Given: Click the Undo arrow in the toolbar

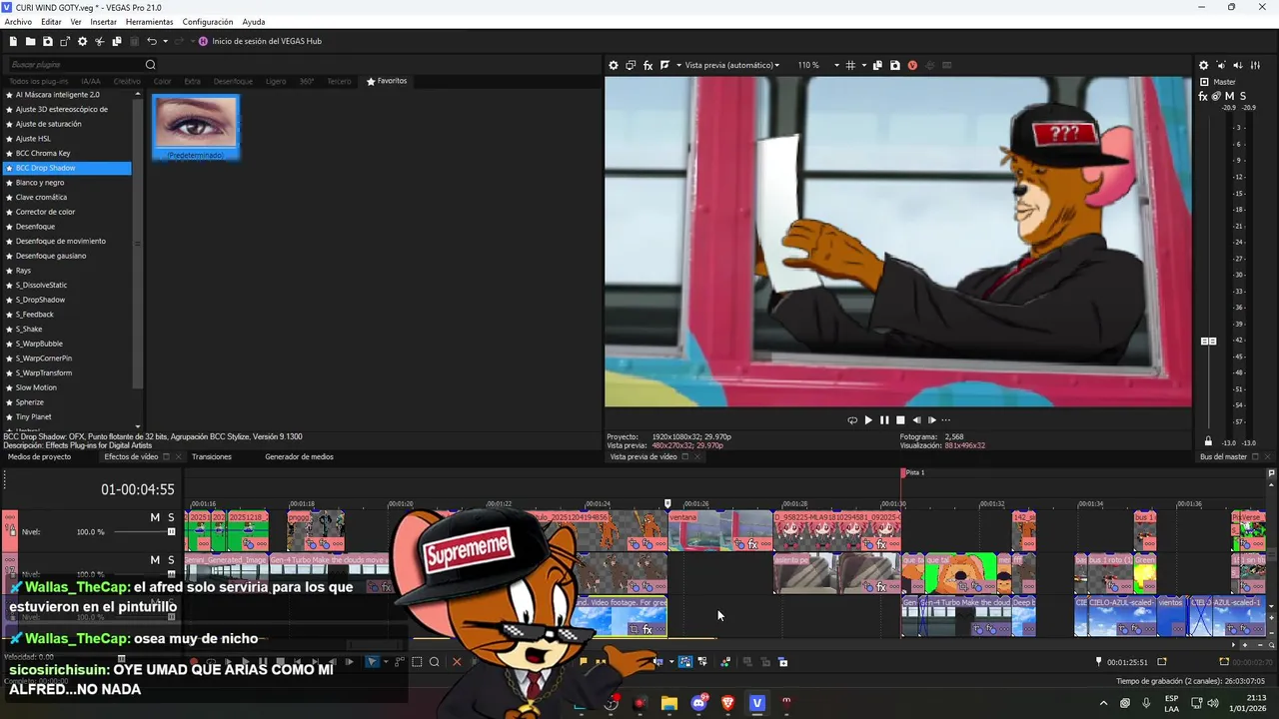Looking at the screenshot, I should click(152, 41).
